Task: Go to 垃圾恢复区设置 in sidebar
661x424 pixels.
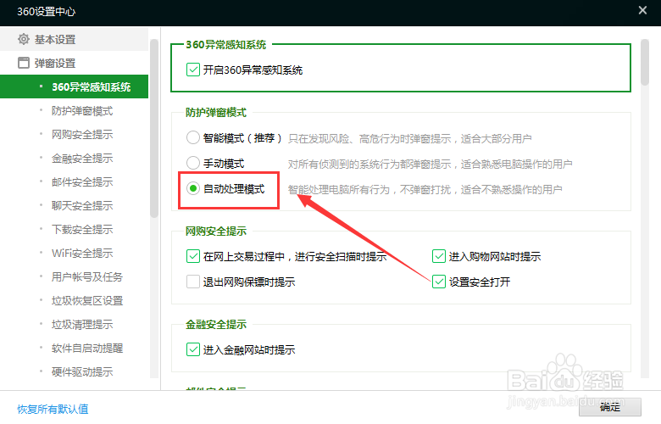Action: coord(87,301)
